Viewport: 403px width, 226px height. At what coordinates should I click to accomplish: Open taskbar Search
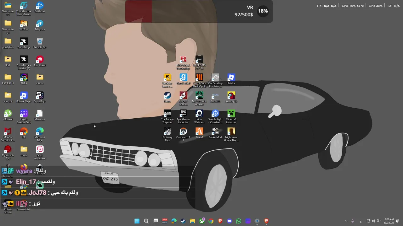146,221
